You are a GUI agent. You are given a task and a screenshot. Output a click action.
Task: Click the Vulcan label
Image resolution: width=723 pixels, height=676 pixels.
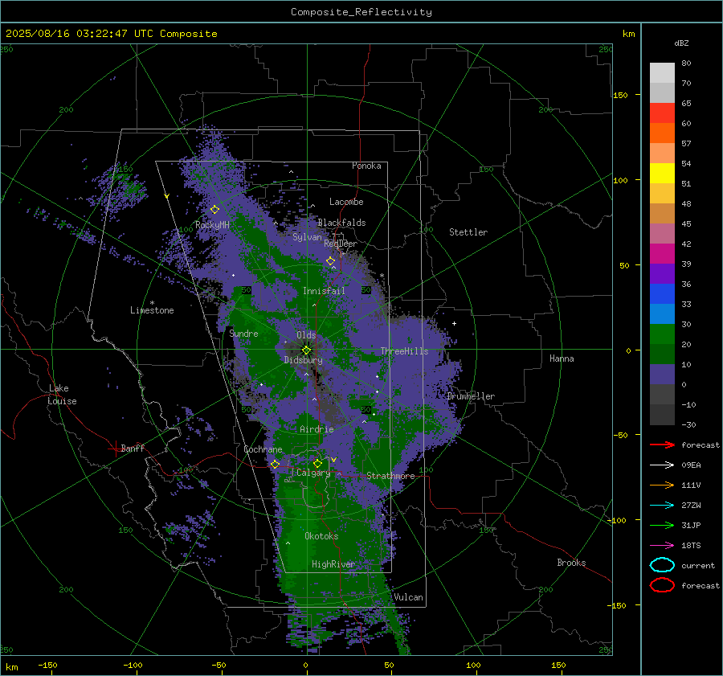click(408, 597)
